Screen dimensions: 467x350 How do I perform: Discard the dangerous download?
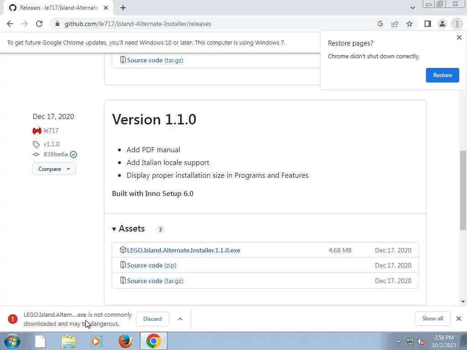[x=152, y=319]
